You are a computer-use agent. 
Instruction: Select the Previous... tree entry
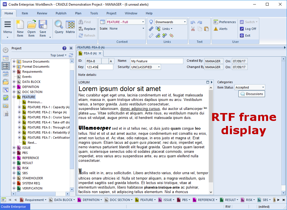[35, 102]
